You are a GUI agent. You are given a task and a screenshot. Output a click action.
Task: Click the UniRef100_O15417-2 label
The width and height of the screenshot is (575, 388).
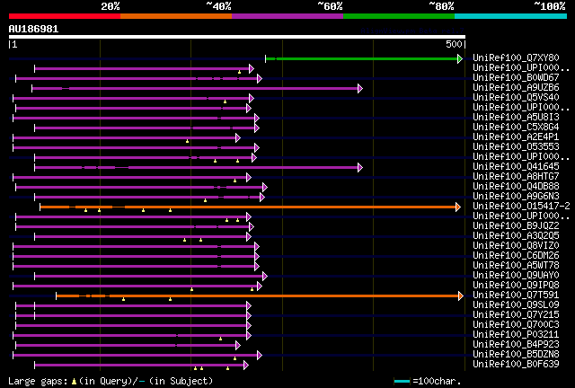coord(521,206)
